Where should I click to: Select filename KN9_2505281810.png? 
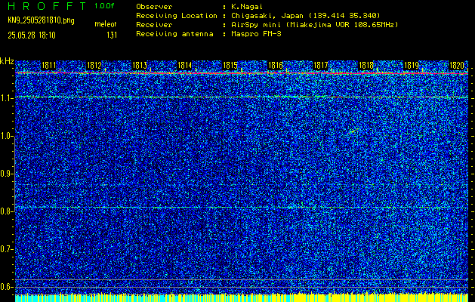tap(41, 20)
